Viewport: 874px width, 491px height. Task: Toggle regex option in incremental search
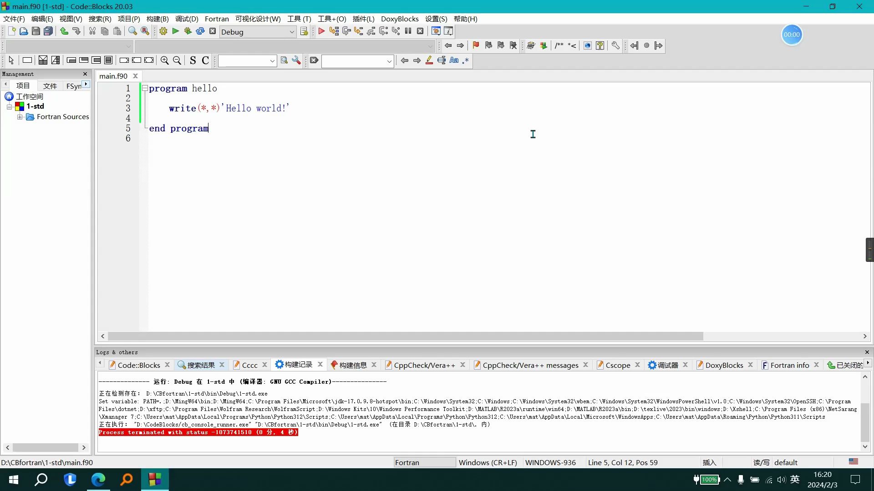[x=465, y=60]
